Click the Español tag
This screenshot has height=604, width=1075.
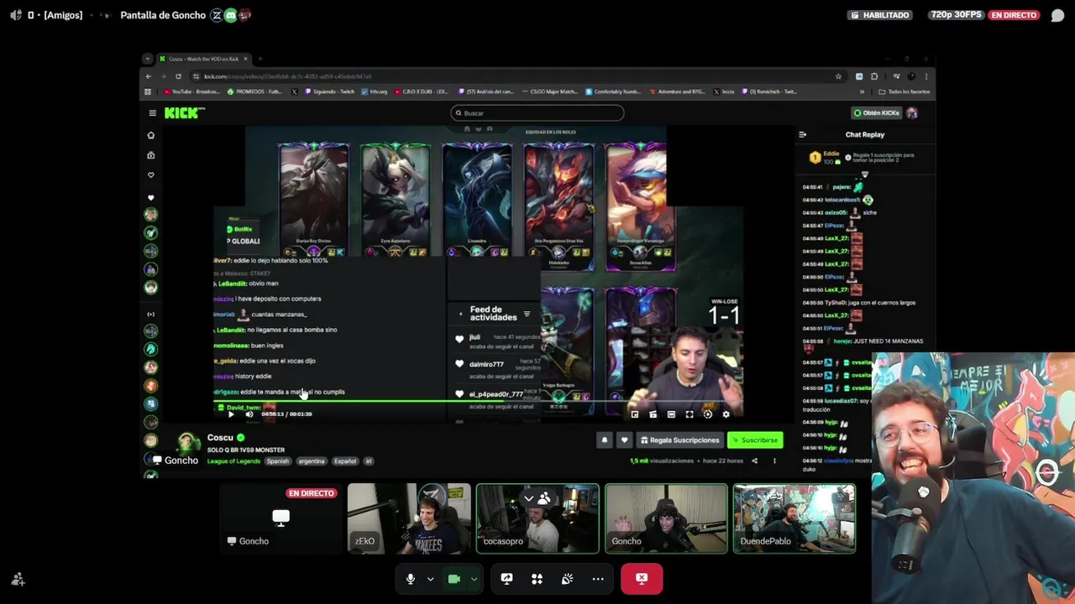click(x=345, y=461)
